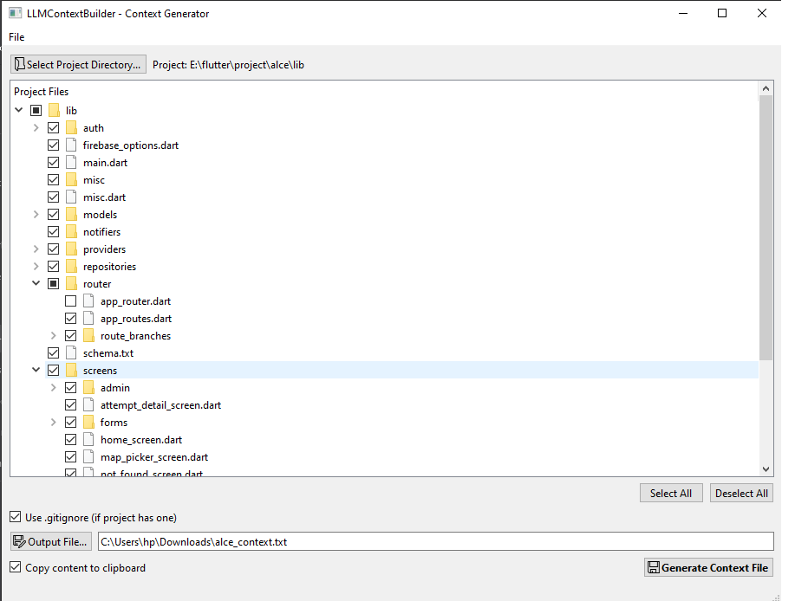Open the File menu
Screen dimensions: 808x601
(16, 37)
